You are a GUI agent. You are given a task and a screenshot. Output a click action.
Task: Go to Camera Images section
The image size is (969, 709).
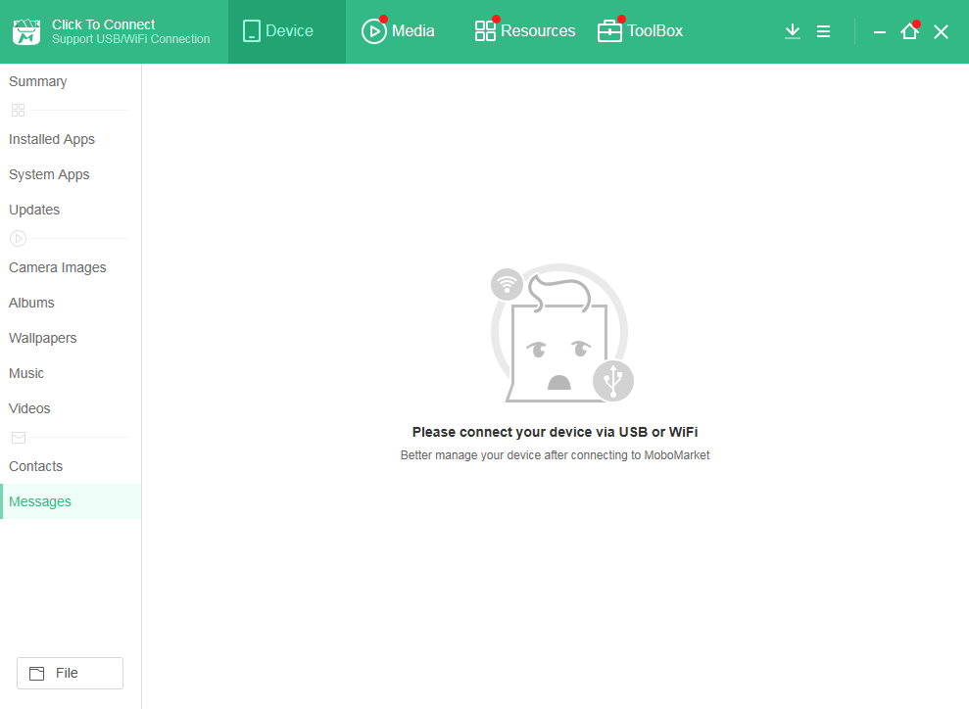click(58, 267)
